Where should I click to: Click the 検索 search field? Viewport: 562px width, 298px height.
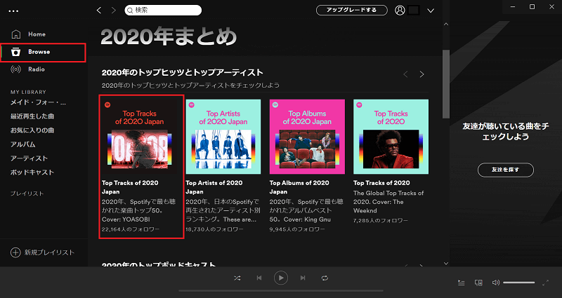(x=163, y=11)
